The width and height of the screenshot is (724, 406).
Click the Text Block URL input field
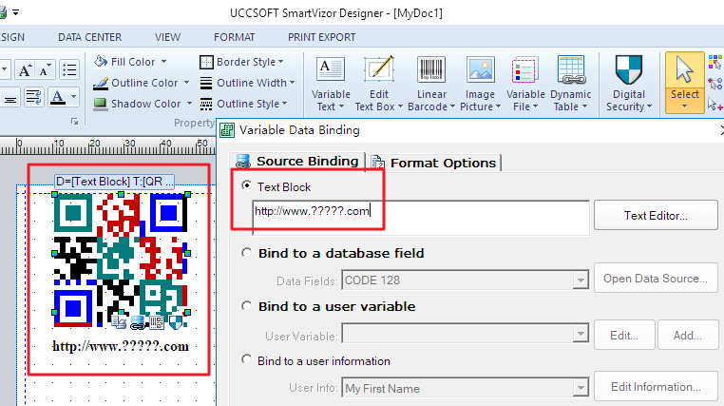(421, 217)
